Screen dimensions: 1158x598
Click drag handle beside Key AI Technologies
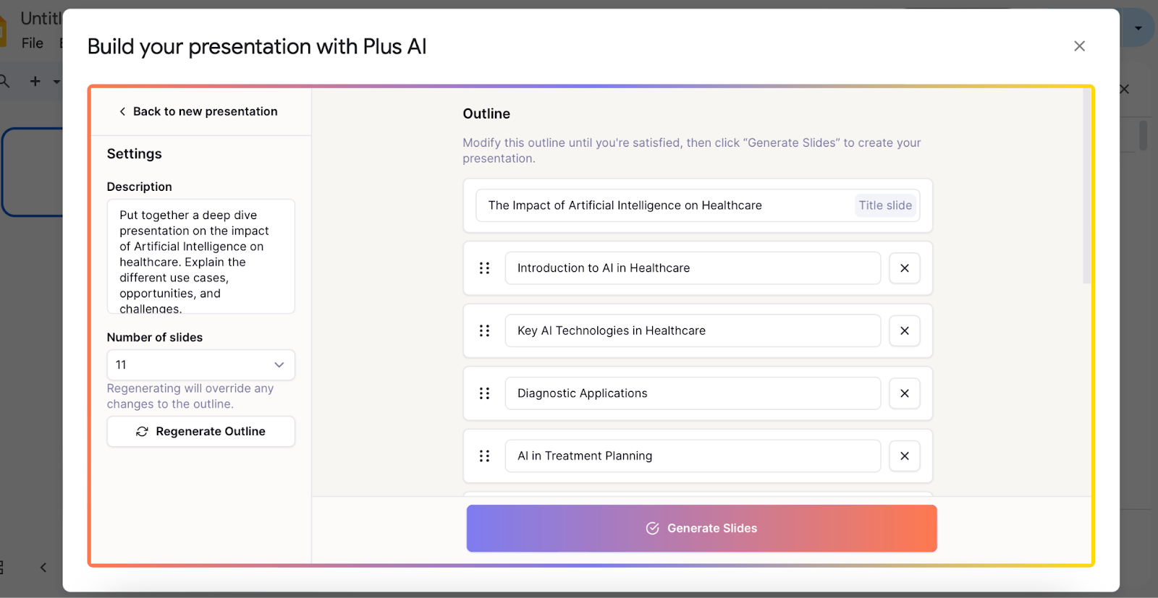point(484,330)
